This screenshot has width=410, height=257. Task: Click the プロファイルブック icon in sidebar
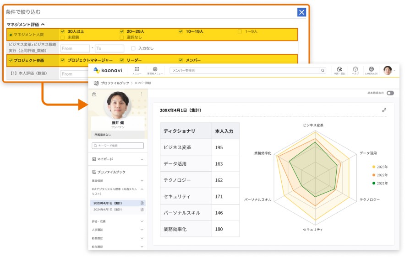tap(94, 172)
